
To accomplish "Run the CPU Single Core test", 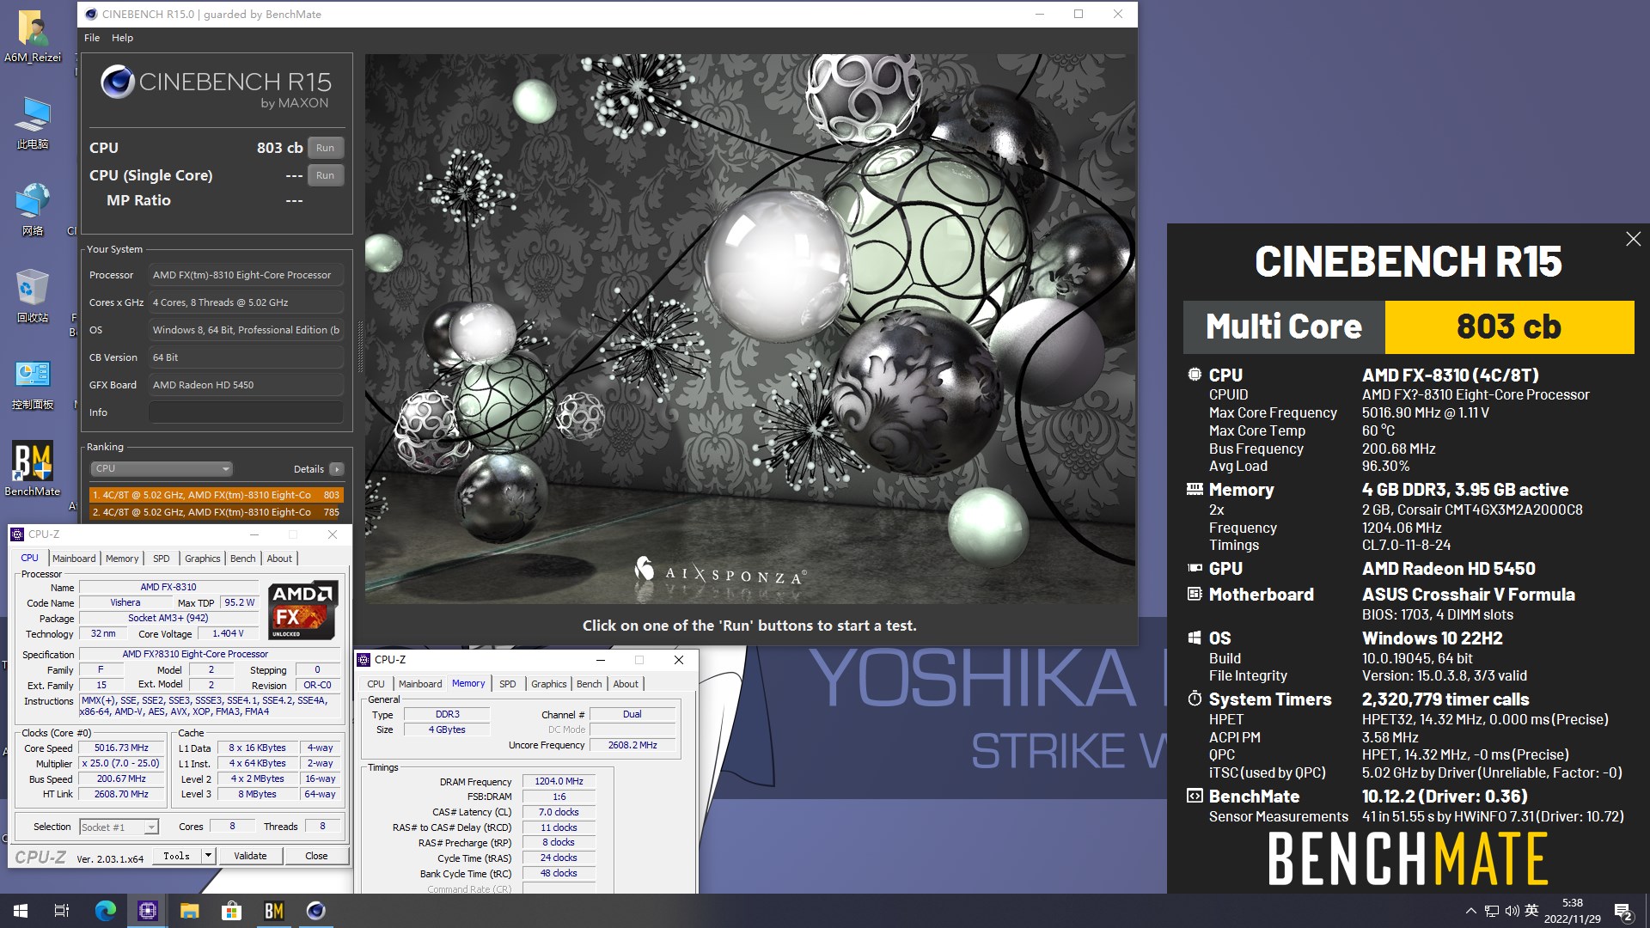I will [x=325, y=175].
